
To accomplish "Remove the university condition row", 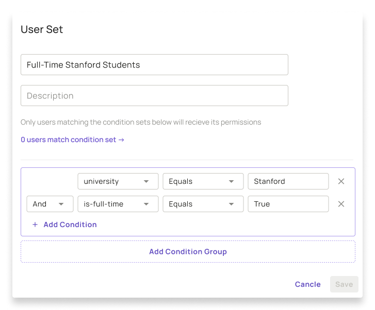I will [x=341, y=181].
